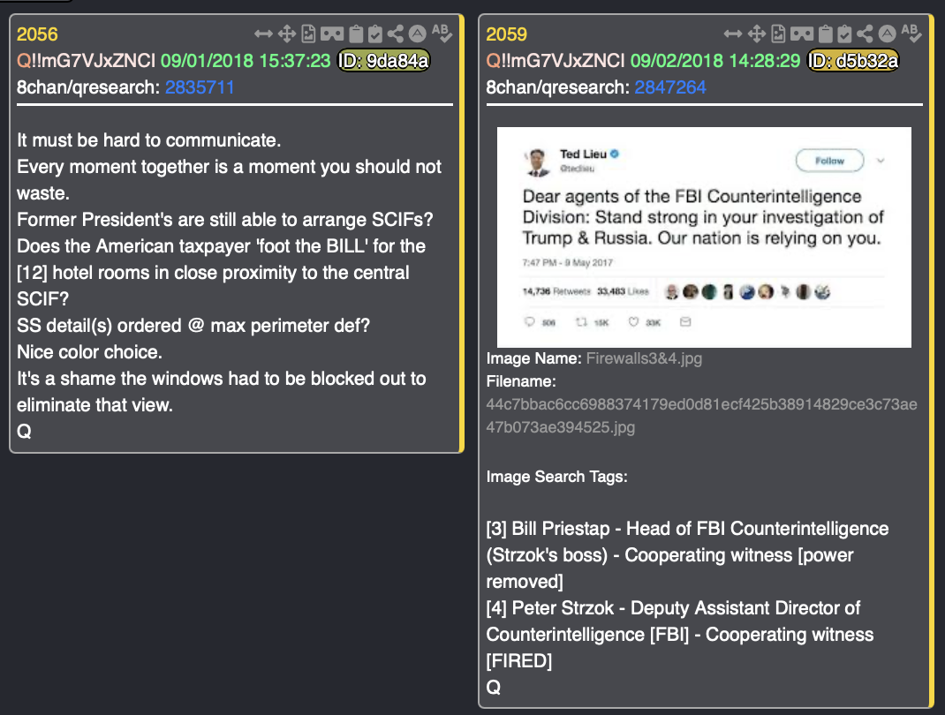Click the share icon on post 2059

click(x=865, y=34)
